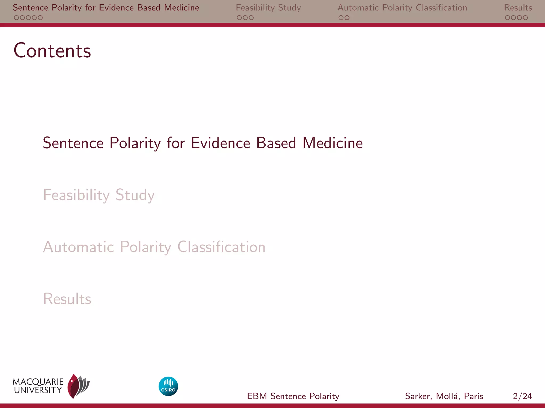
Task: Click the CSIRO circular logo
Action: [168, 386]
